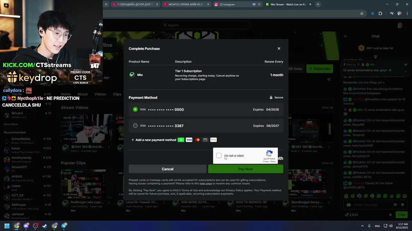Expand the pinned message chevron
Screen dimensions: 412x231
pos(406,72)
